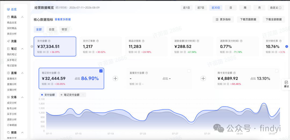
Task: Open 账号分析 in the sidebar
Action: pos(12,108)
